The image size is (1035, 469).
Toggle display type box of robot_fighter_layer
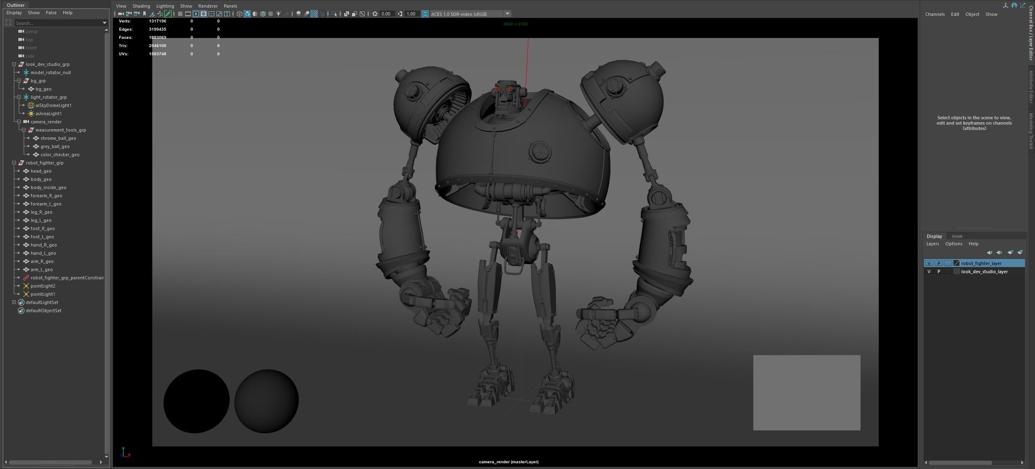click(x=948, y=263)
